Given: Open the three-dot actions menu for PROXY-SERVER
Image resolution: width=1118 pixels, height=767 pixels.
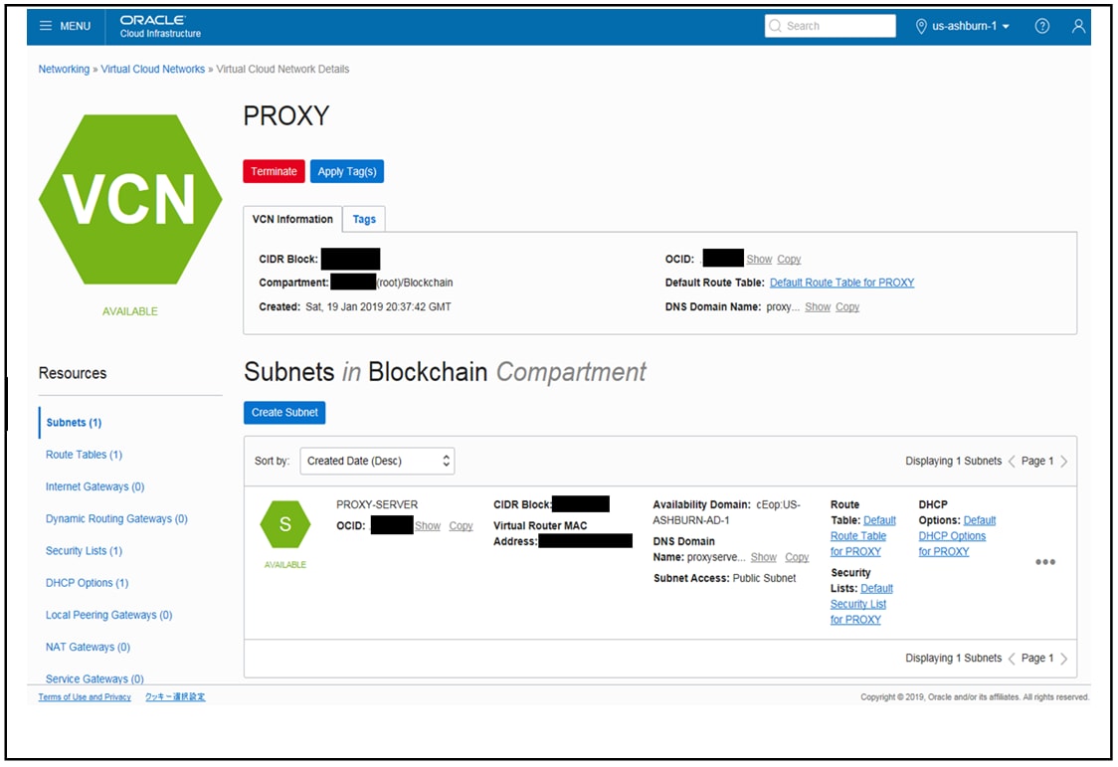Looking at the screenshot, I should (x=1045, y=562).
